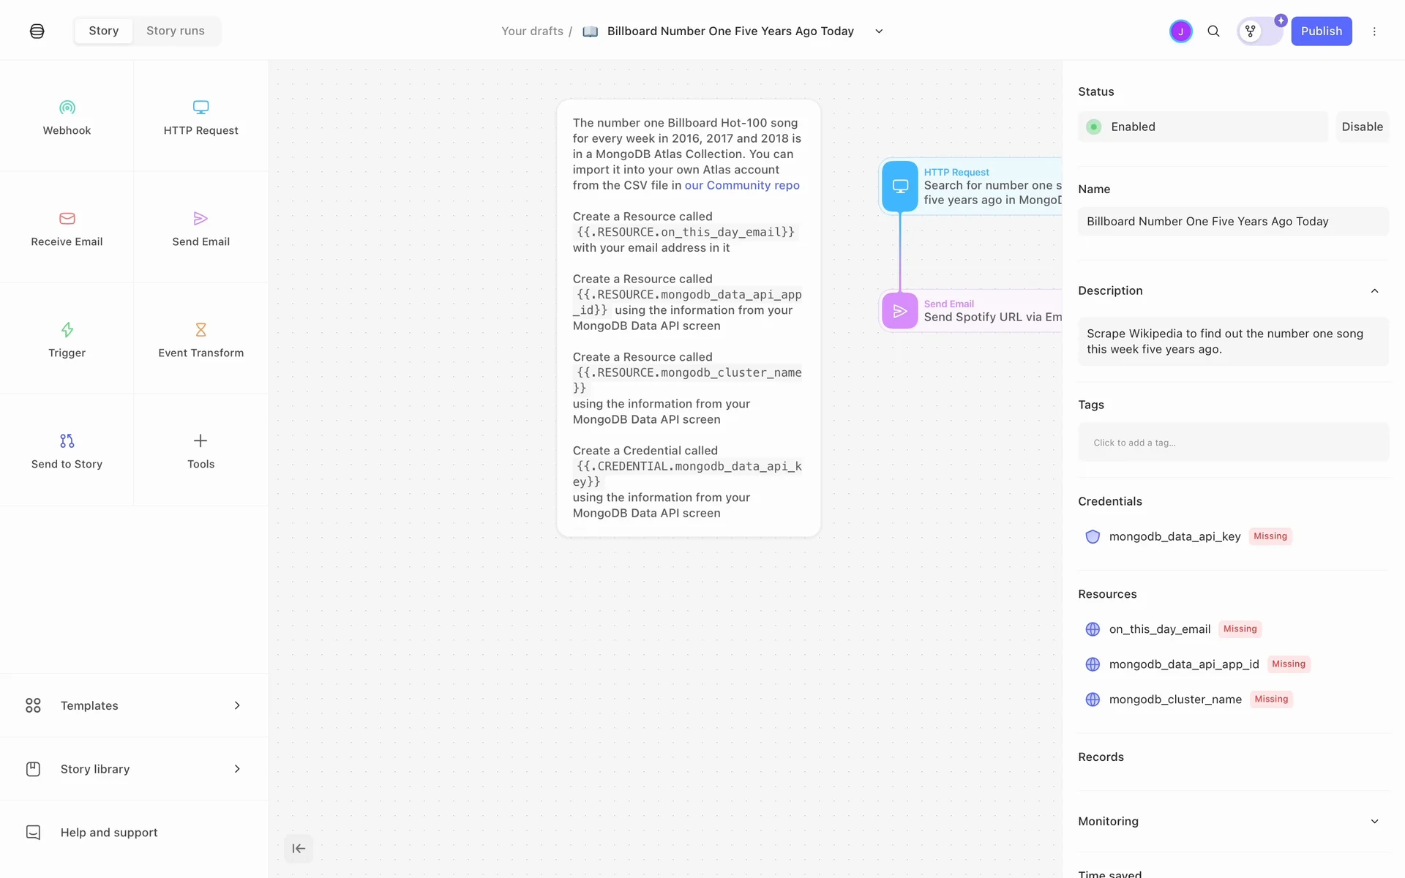Choose the Trigger action icon

pos(67,330)
